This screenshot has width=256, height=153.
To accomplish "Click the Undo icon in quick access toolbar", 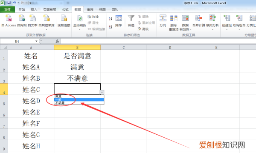I will (15, 3).
